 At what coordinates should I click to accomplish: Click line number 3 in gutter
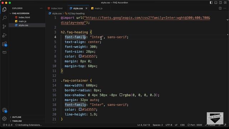(55, 32)
